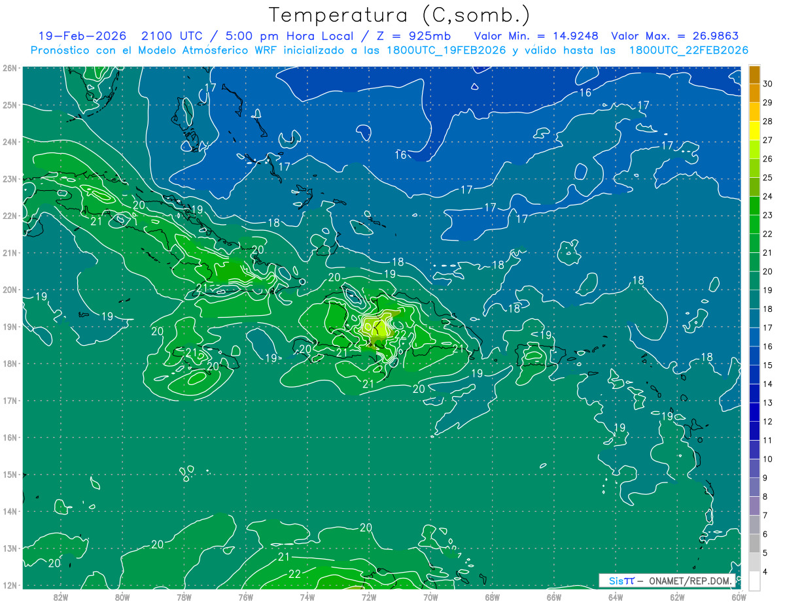Click the '15N' latitude axis label
785x606 pixels.
[x=9, y=474]
